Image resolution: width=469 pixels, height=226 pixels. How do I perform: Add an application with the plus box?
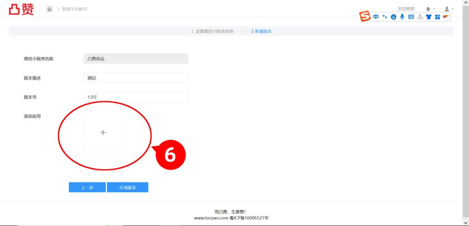coord(103,132)
